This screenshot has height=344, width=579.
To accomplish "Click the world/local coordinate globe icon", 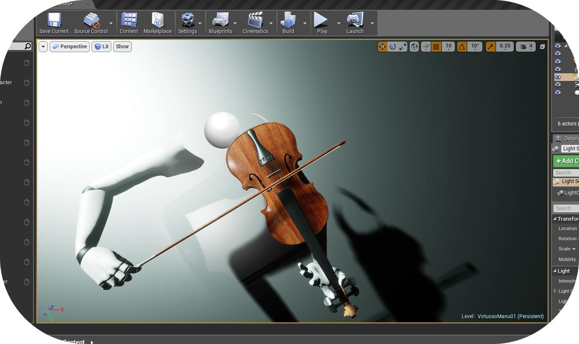I will tap(414, 47).
